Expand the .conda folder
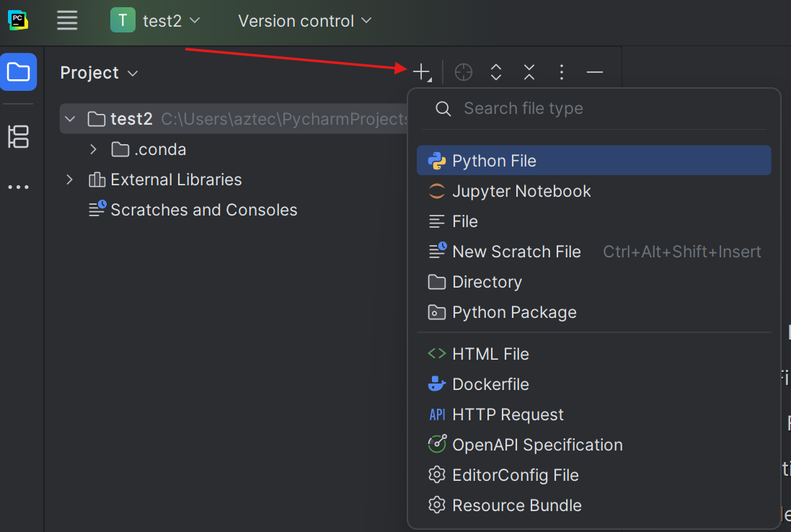791x532 pixels. 93,149
